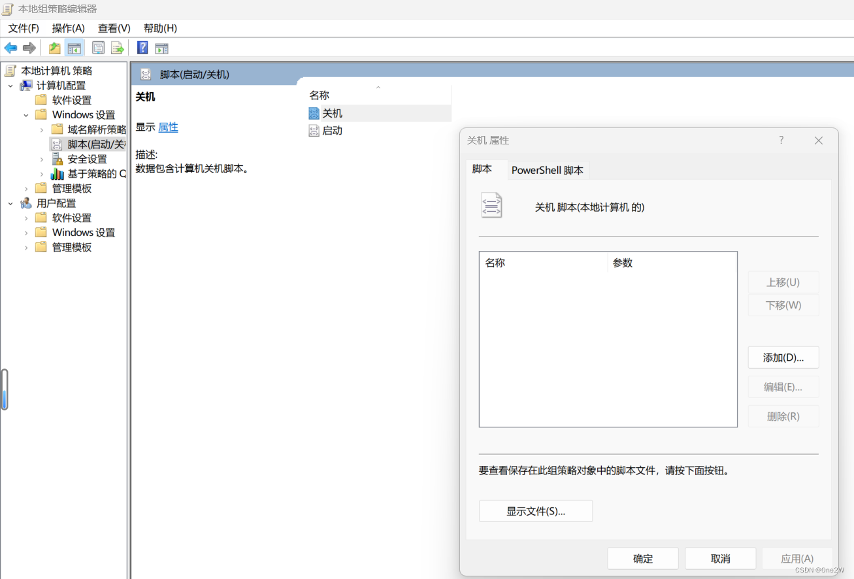Click the 下移(W) button
Image resolution: width=854 pixels, height=579 pixels.
point(783,305)
